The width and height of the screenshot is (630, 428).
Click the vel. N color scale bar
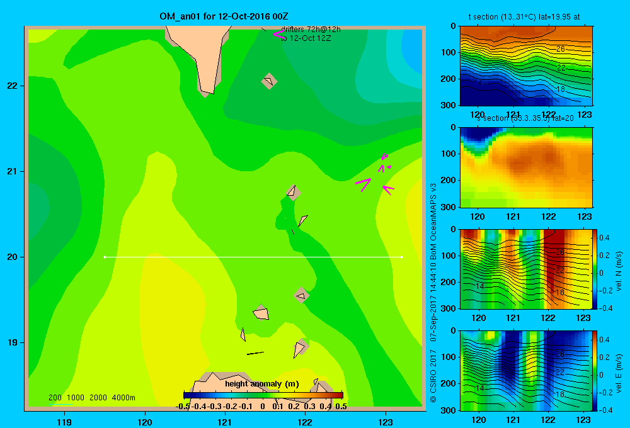point(595,269)
